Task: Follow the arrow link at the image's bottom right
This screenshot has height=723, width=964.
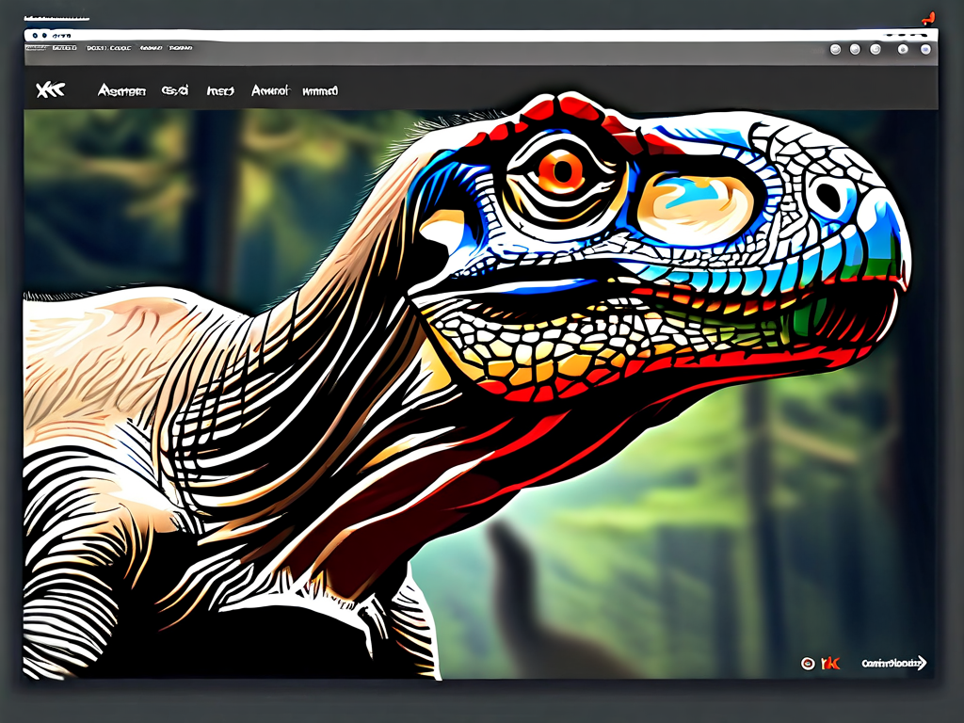Action: (x=894, y=663)
